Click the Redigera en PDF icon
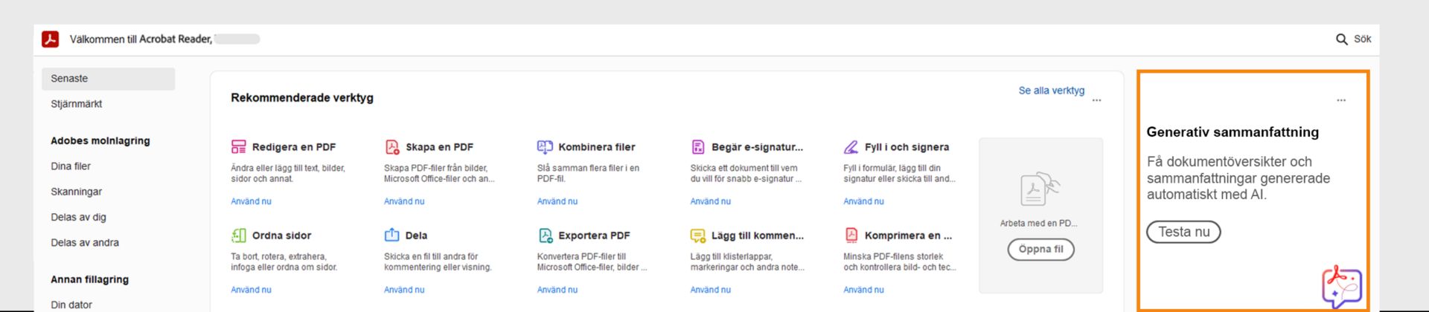Screen dimensions: 1429x312 [x=239, y=147]
